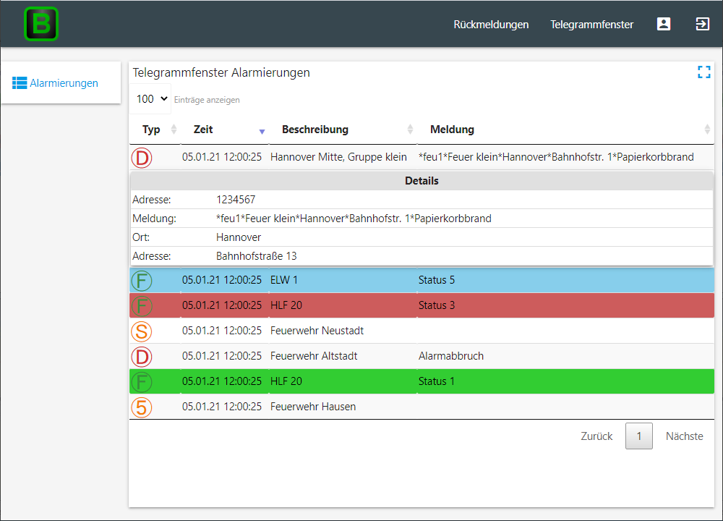Open Telegrammfenster in the top navigation

[591, 25]
